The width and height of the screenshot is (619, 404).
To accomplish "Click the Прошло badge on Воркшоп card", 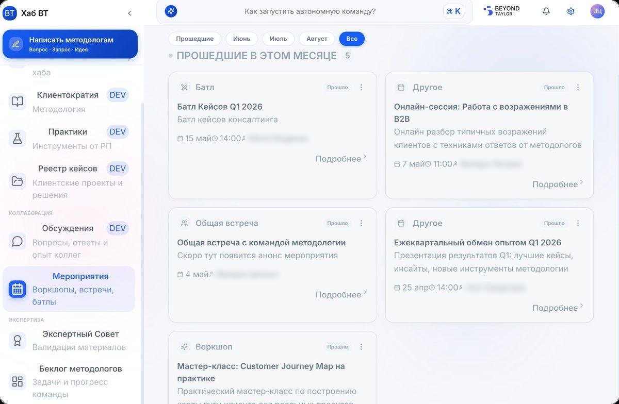I will (337, 347).
